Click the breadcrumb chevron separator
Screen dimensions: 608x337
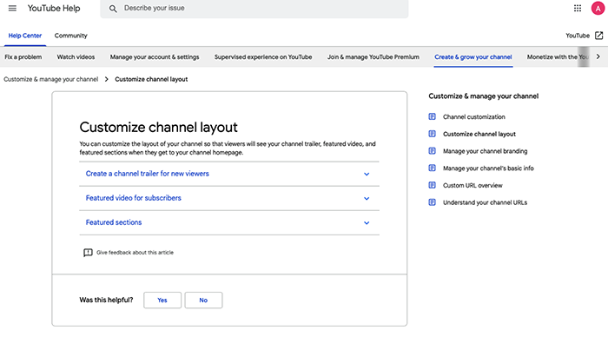pyautogui.click(x=107, y=79)
